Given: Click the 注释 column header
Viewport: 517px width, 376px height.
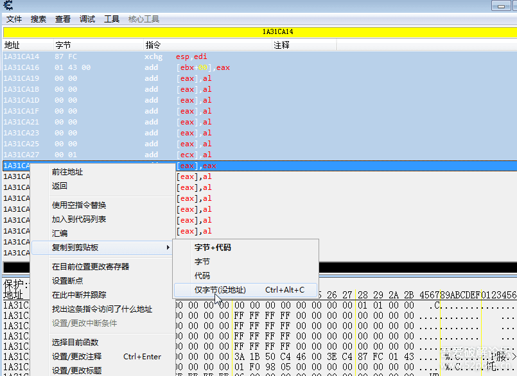Looking at the screenshot, I should 304,45.
